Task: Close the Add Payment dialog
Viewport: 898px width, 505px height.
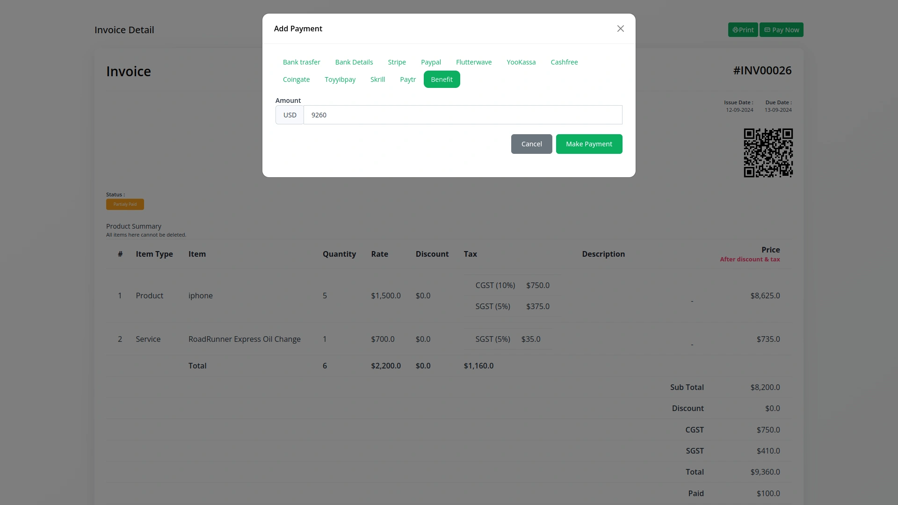Action: pos(620,29)
